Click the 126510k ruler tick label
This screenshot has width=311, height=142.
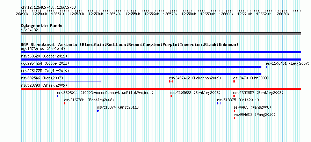[x=58, y=14]
